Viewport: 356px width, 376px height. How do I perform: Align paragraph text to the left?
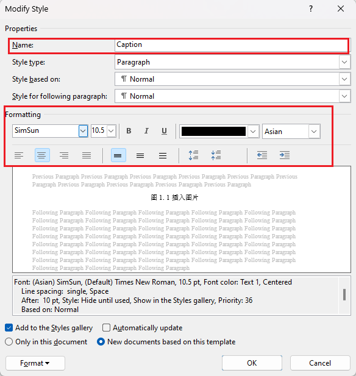coord(19,155)
